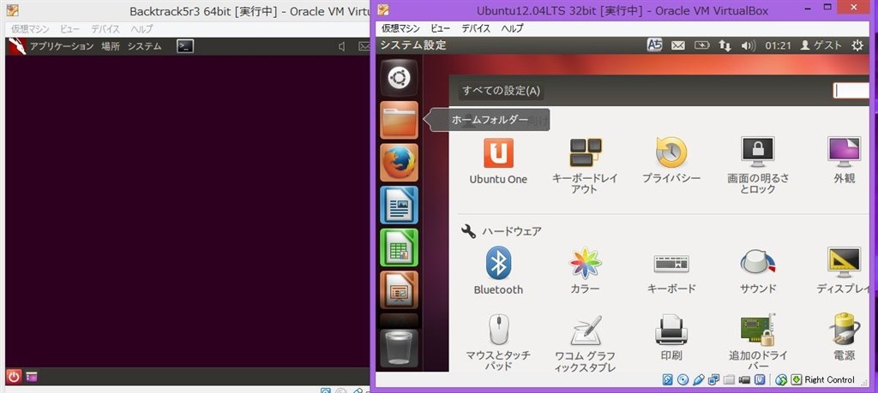Open ワコム グラフィックスタブレット settings
878x393 pixels.
[585, 342]
